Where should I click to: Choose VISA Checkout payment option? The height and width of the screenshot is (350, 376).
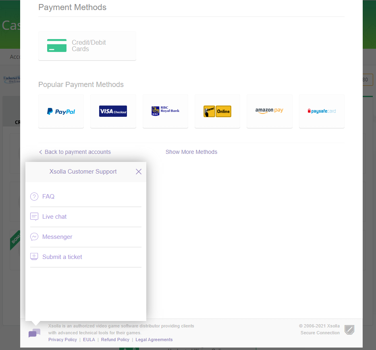(113, 111)
